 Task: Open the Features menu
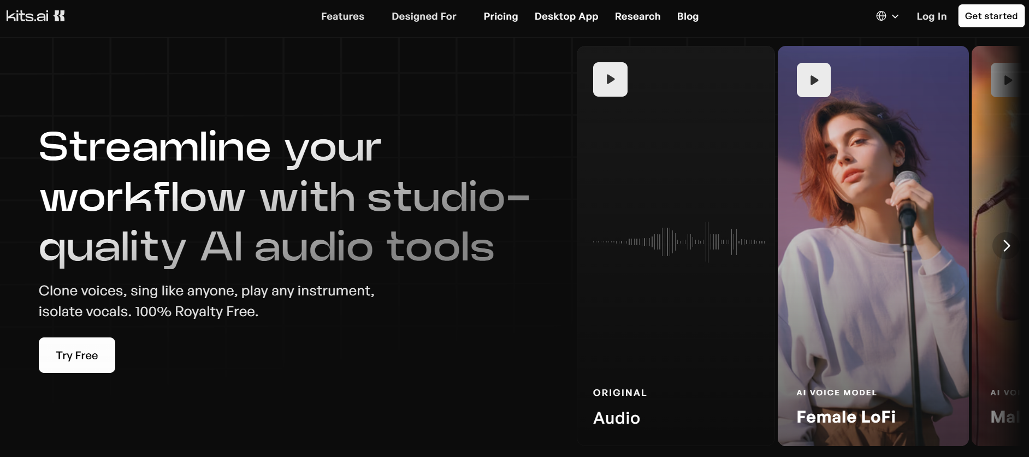click(x=342, y=16)
